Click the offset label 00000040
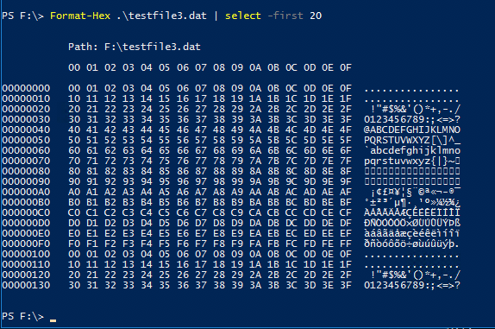The height and width of the screenshot is (329, 495). pos(26,130)
